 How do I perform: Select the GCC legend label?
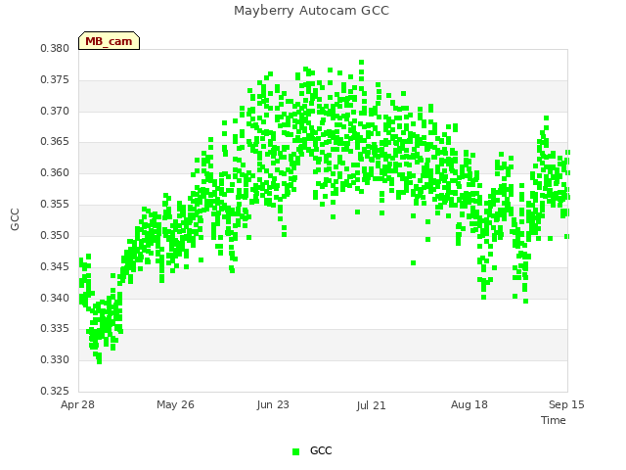tap(321, 450)
